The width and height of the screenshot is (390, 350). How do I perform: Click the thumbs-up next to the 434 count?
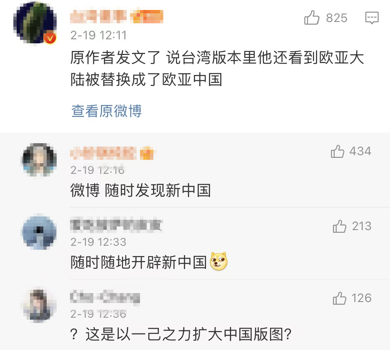(x=338, y=152)
